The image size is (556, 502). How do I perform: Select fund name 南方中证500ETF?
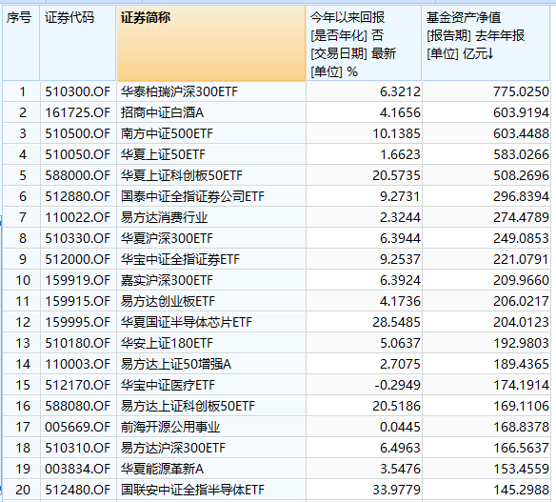pos(167,133)
